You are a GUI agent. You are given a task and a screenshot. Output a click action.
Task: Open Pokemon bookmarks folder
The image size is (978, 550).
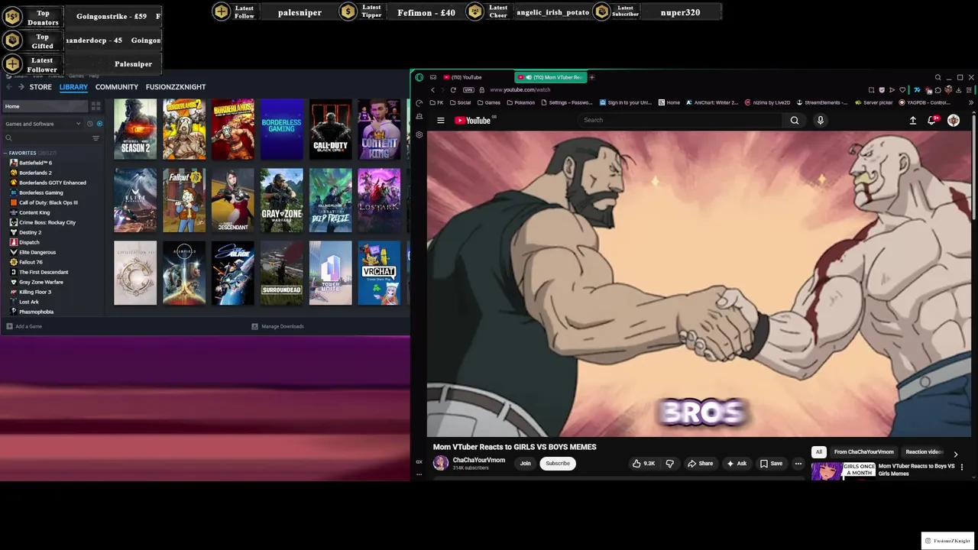coord(520,102)
